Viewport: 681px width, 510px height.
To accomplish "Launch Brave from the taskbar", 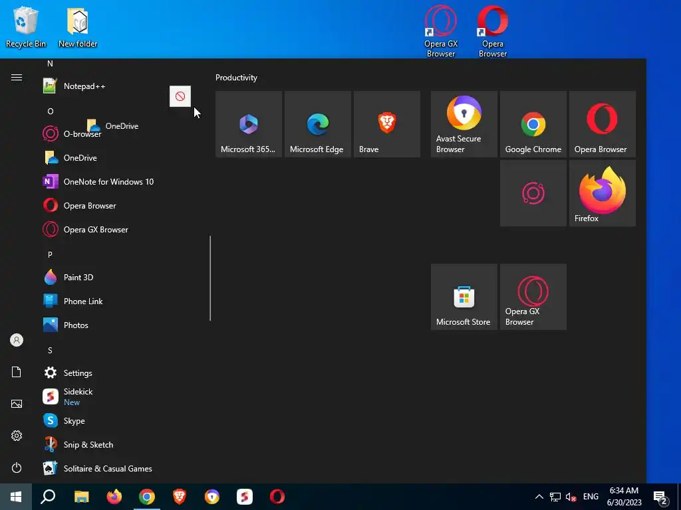I will tap(180, 497).
